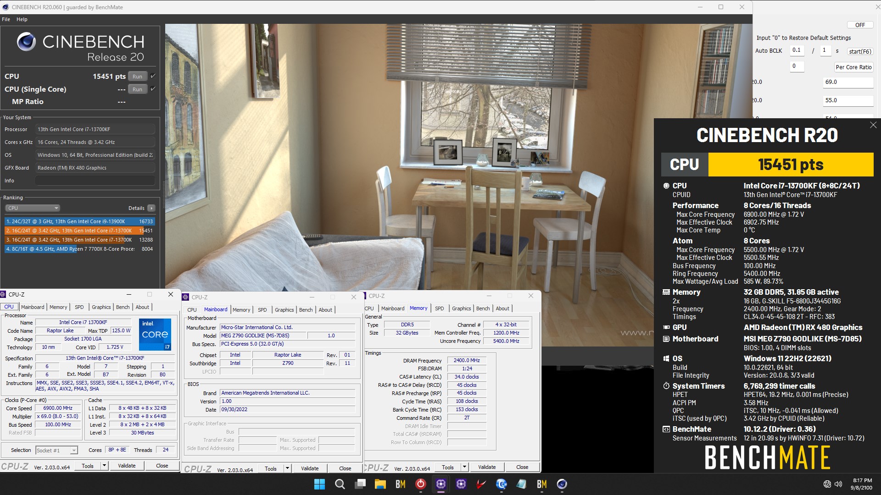Screen dimensions: 881x495
Task: Click the notepad-like taskbar icon
Action: pos(521,484)
